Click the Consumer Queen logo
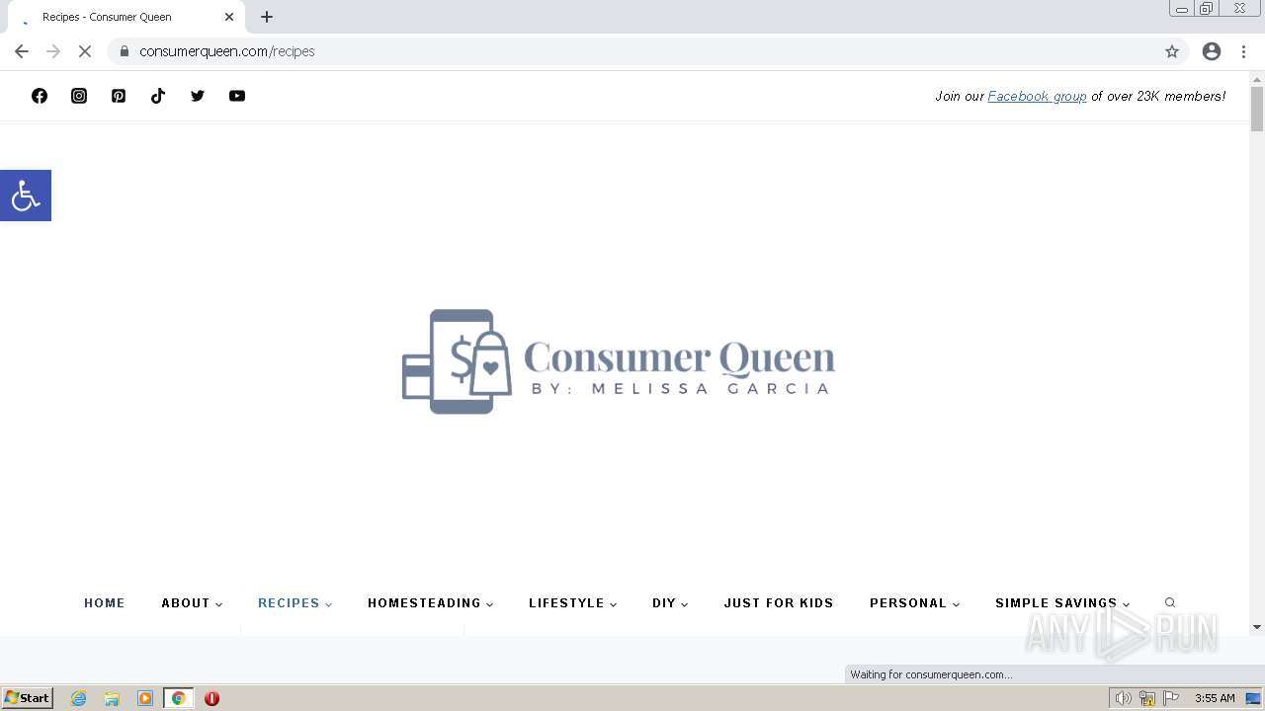1265x711 pixels. tap(619, 361)
